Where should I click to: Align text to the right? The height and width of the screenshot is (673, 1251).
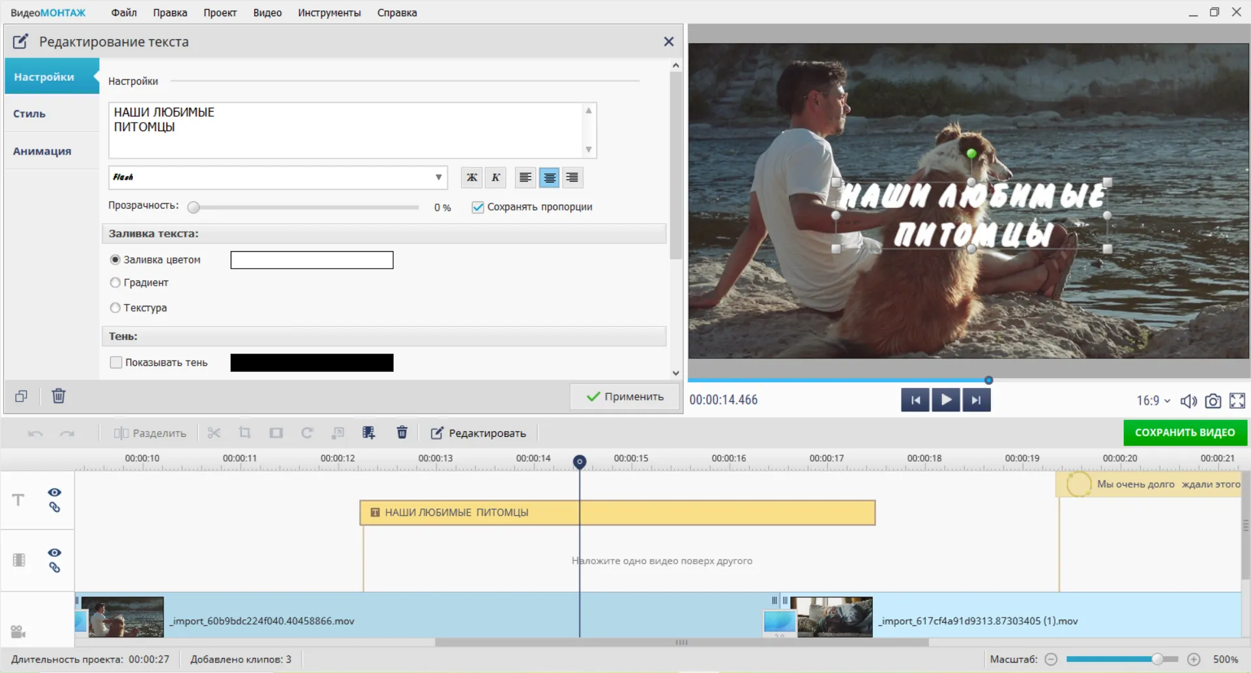tap(572, 177)
